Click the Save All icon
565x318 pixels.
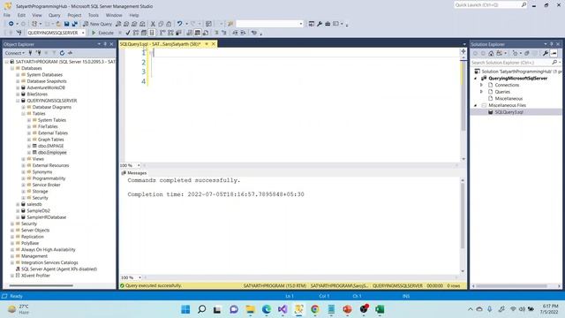point(74,24)
